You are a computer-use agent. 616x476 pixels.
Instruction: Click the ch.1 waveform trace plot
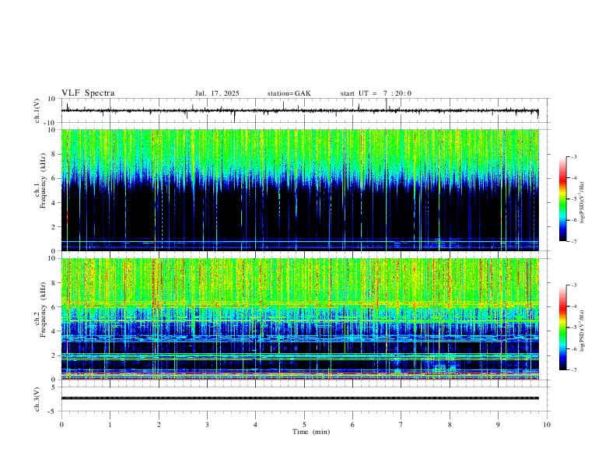(x=299, y=110)
